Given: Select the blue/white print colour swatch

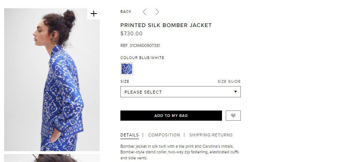Looking at the screenshot, I should tap(126, 69).
